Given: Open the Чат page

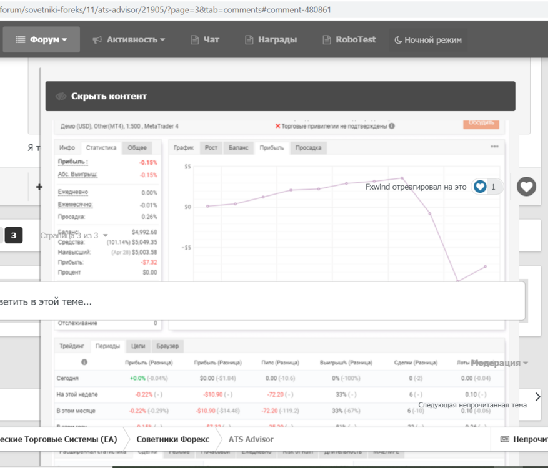Looking at the screenshot, I should coord(205,40).
